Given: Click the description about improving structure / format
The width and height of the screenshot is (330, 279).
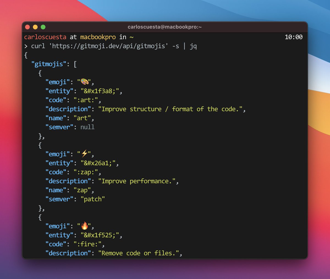Looking at the screenshot, I should 170,109.
